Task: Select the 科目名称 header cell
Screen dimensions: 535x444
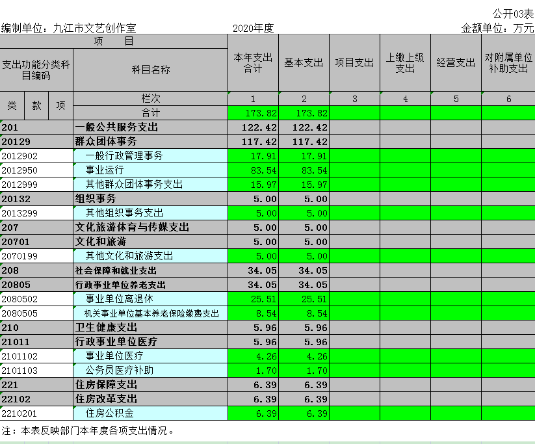Action: [x=150, y=70]
